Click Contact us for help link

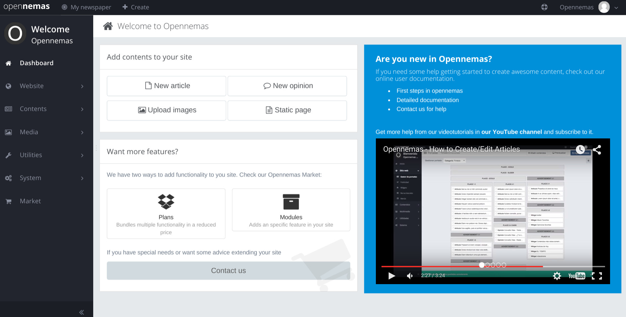[x=421, y=109]
